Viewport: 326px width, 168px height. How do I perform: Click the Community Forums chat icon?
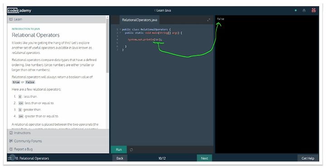(11, 141)
